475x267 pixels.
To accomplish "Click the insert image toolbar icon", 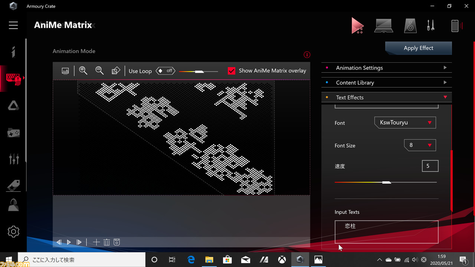I will (x=65, y=71).
